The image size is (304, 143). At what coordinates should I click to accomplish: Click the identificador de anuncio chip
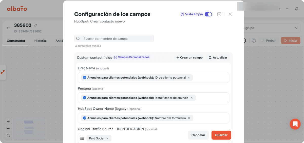tap(138, 98)
